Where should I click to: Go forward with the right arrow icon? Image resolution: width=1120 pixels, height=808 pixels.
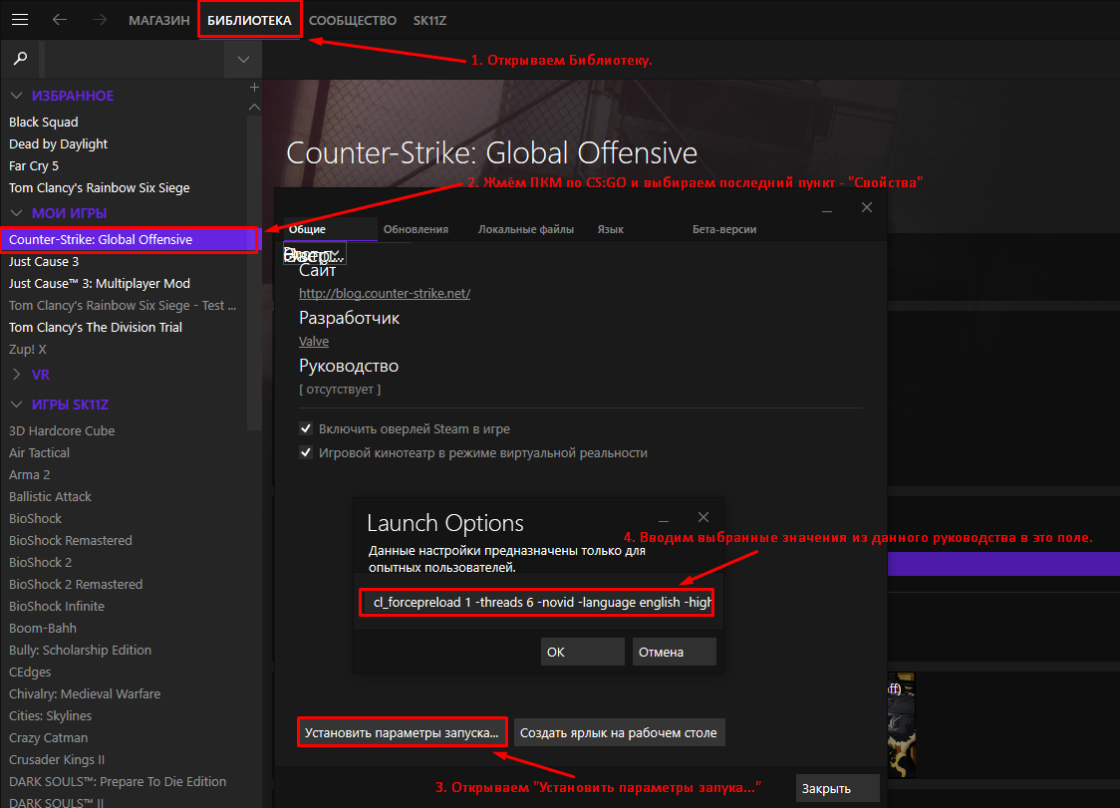pos(100,20)
